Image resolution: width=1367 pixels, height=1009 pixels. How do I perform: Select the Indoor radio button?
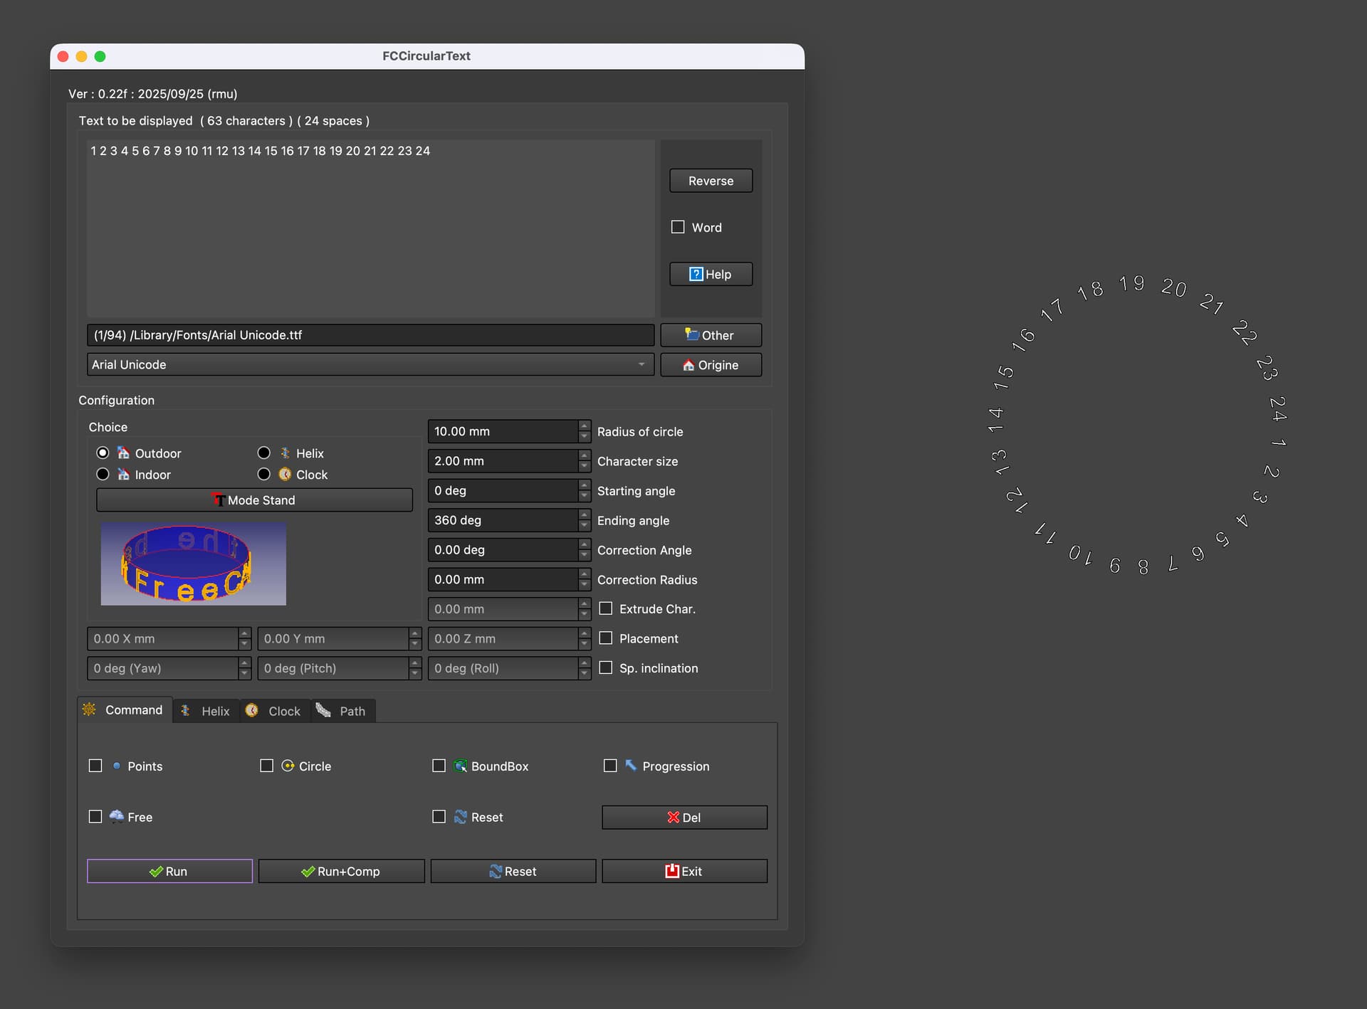[x=103, y=474]
